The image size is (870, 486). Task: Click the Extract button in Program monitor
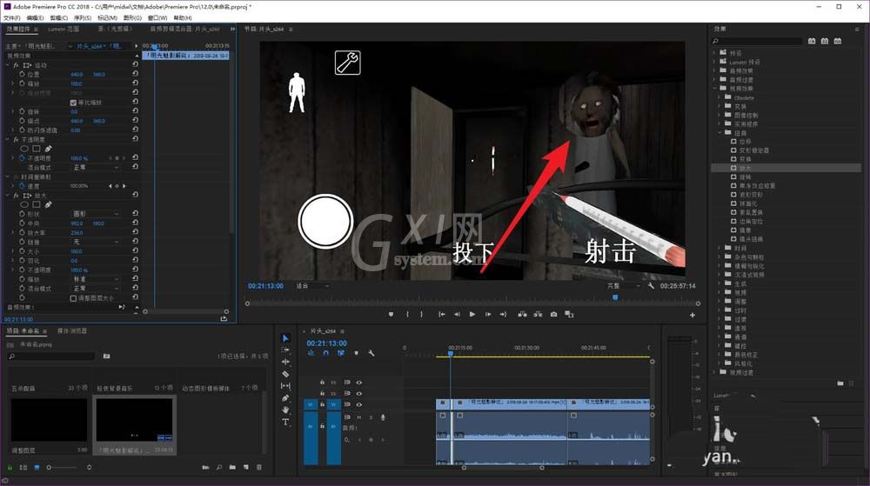click(x=538, y=314)
